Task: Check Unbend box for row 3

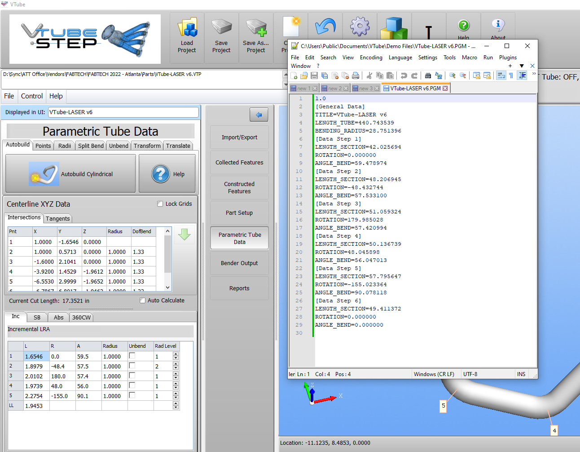Action: (x=132, y=375)
